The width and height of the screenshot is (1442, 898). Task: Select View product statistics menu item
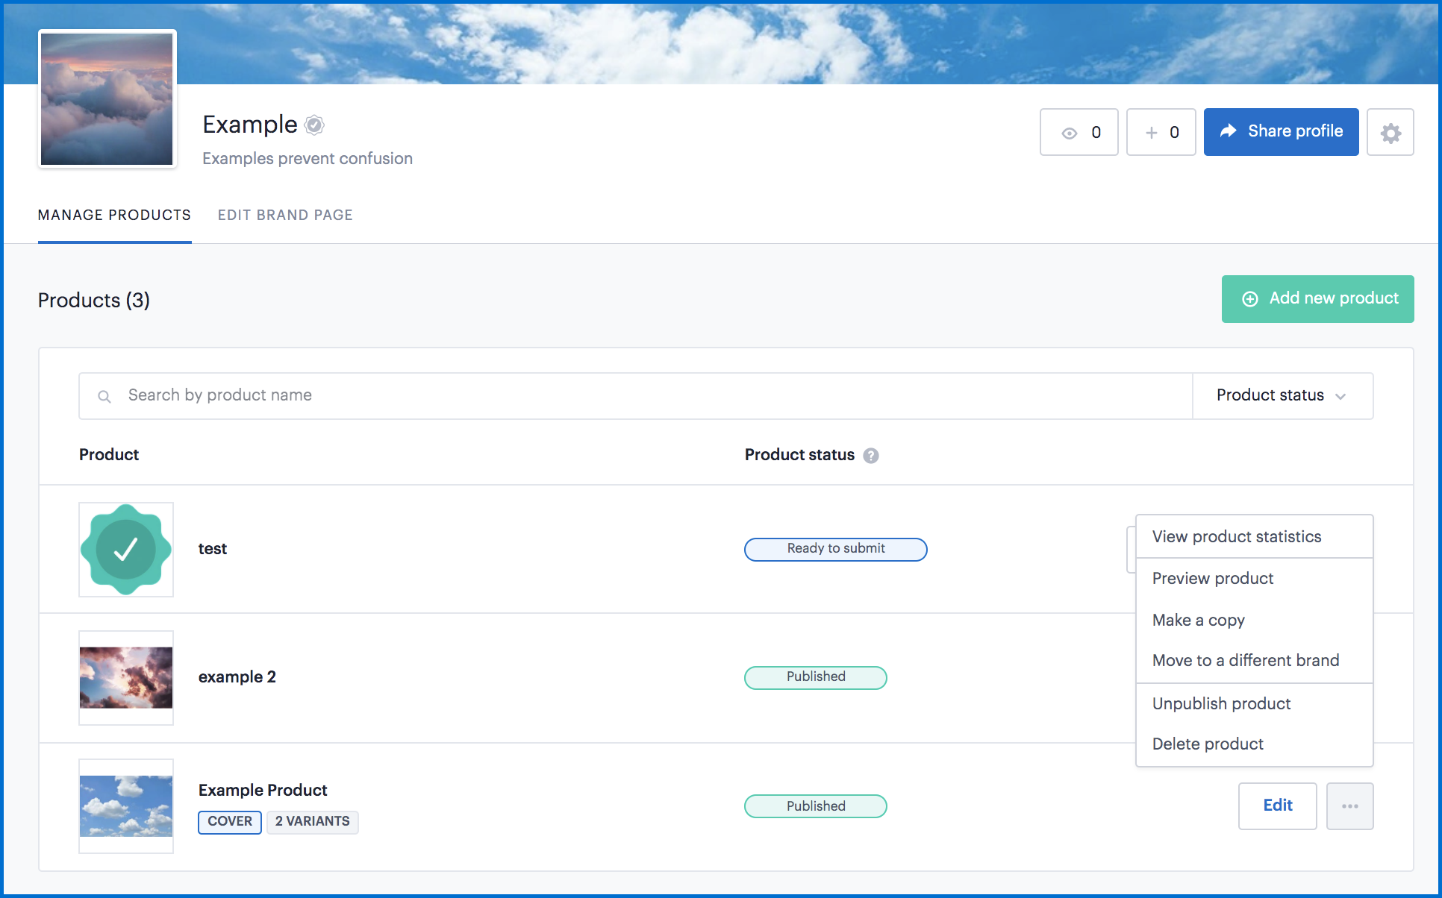tap(1254, 537)
